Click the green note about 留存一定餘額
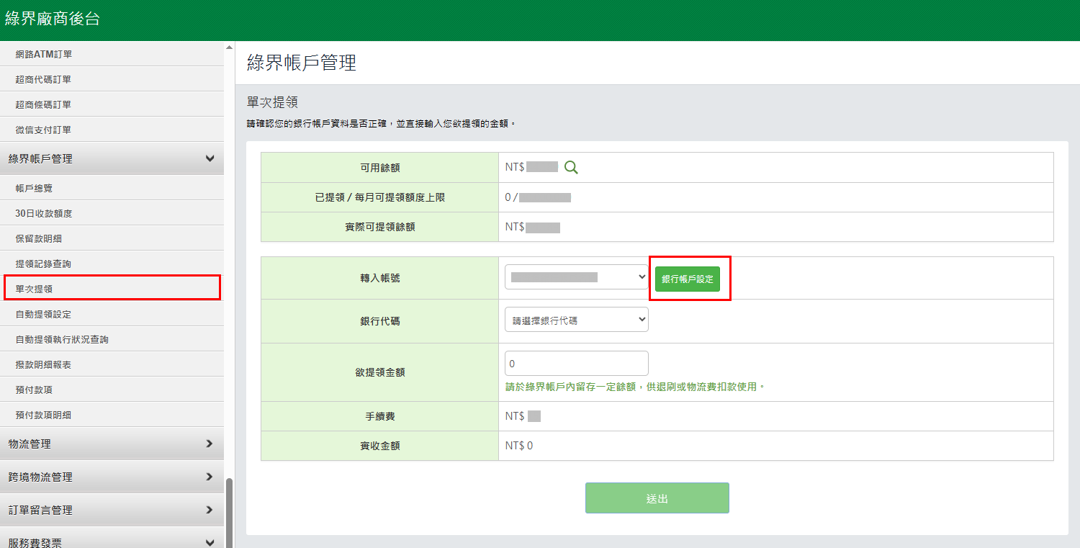The width and height of the screenshot is (1080, 548). [x=635, y=387]
